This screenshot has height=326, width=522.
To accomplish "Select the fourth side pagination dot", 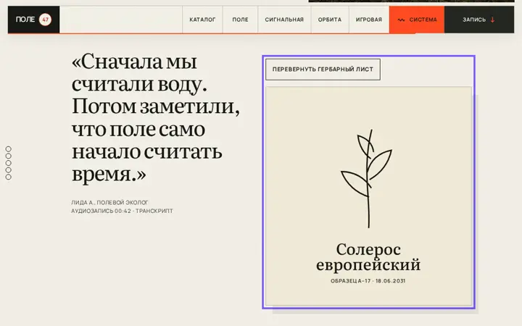I will coord(8,170).
